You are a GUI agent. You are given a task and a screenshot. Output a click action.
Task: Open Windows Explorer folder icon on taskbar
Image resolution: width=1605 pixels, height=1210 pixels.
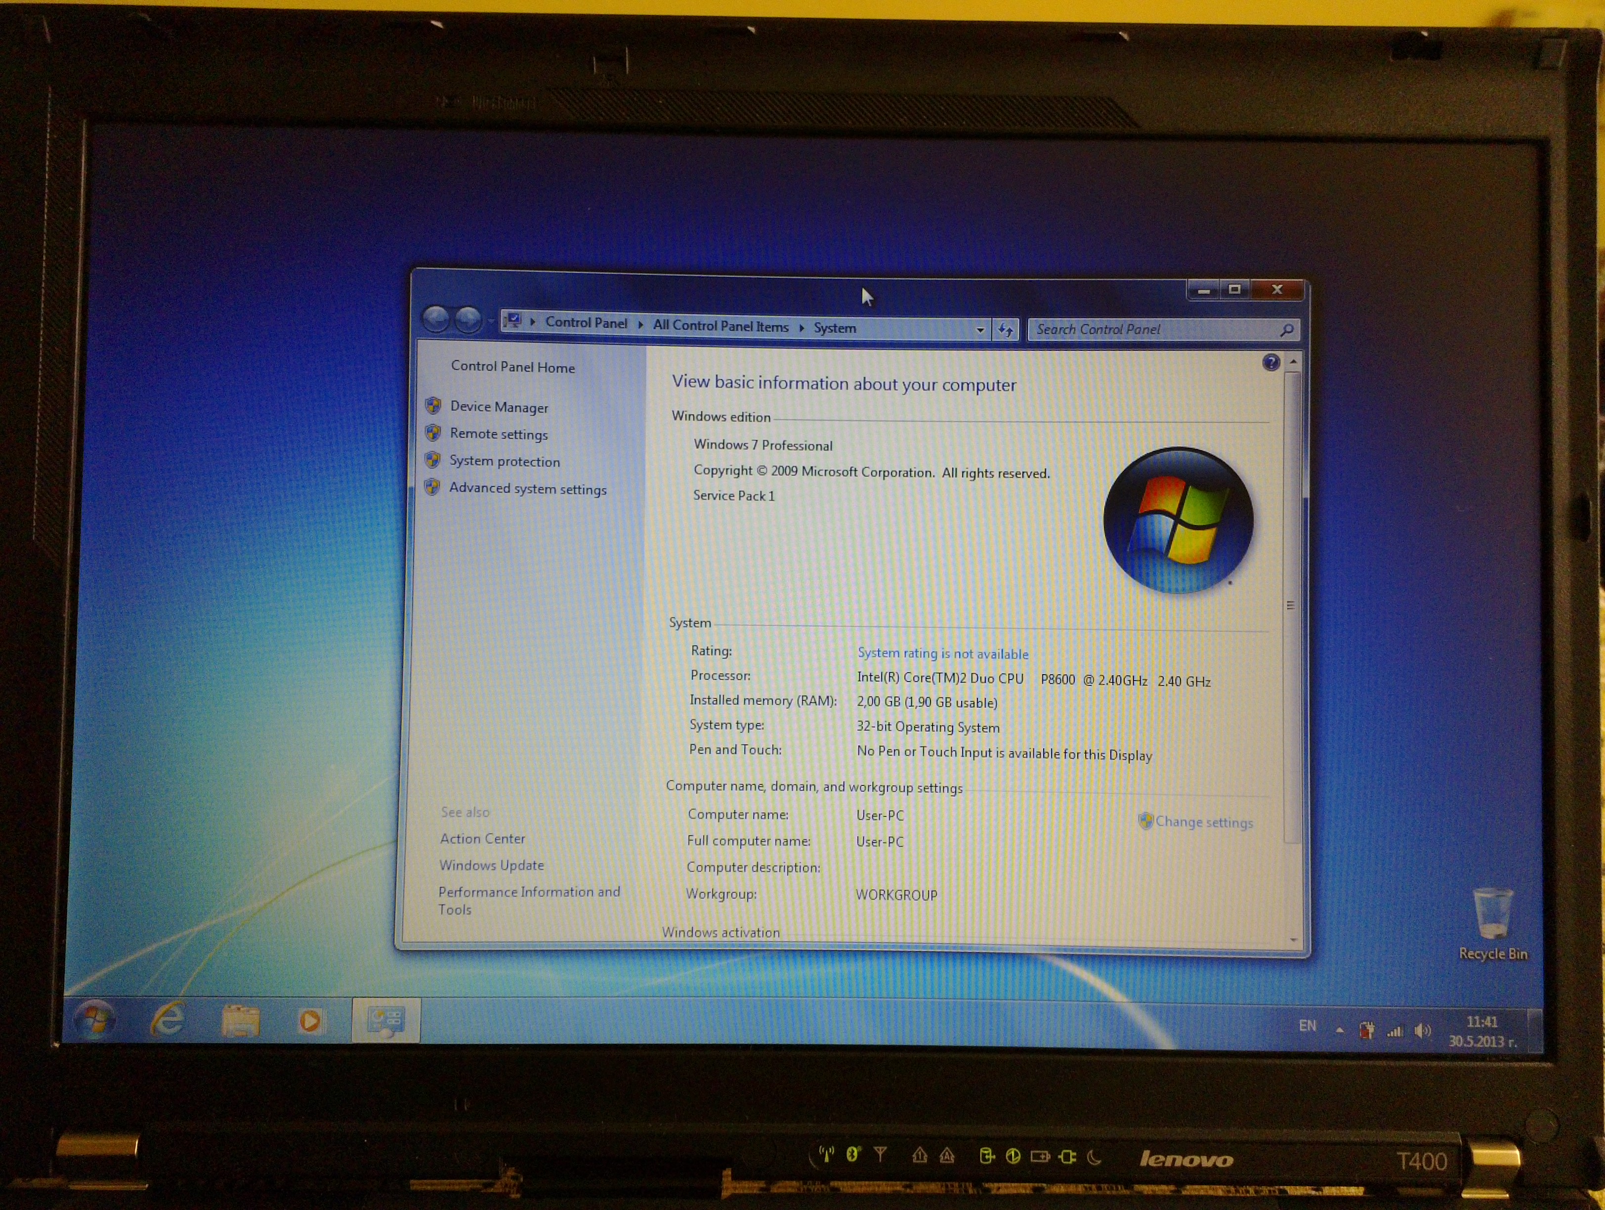pyautogui.click(x=240, y=1021)
